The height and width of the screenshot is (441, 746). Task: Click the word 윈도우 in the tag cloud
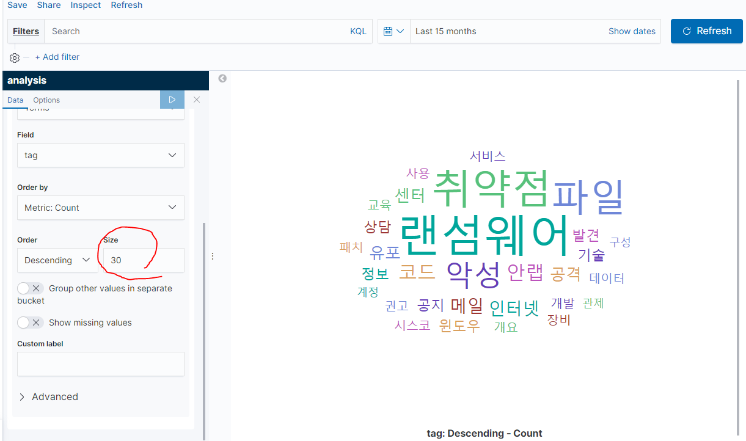[459, 326]
